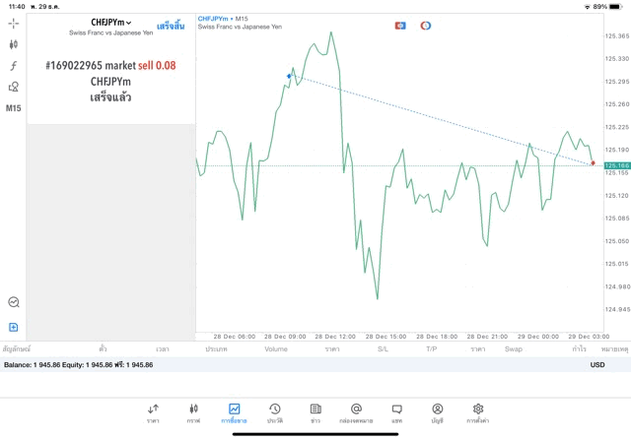
Task: Open chart type candlestick icon in sidebar
Action: 14,43
